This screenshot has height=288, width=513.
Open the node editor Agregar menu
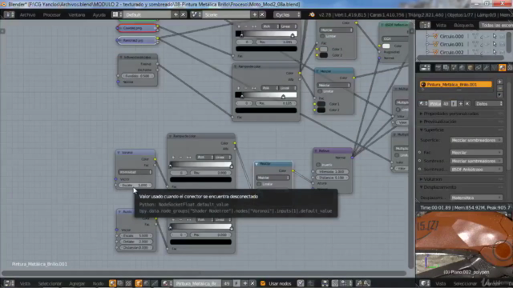(x=77, y=283)
